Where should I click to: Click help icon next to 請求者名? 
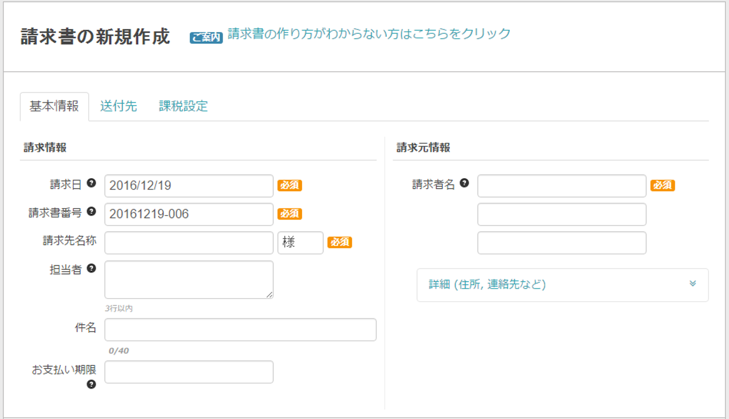(x=464, y=183)
